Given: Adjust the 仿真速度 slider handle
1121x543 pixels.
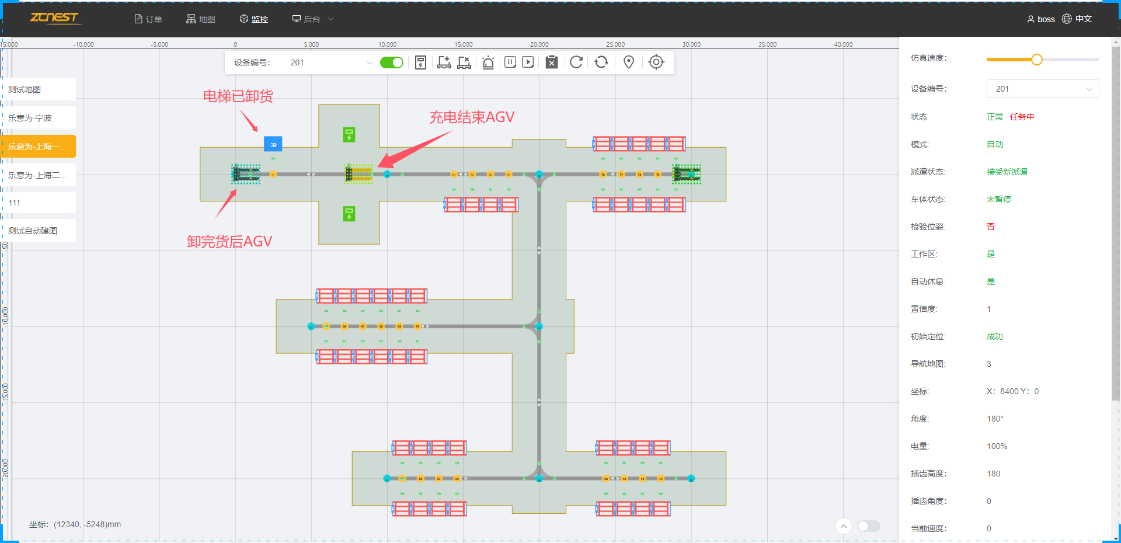Looking at the screenshot, I should tap(1037, 60).
